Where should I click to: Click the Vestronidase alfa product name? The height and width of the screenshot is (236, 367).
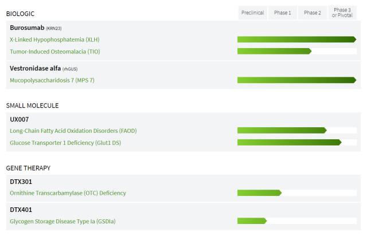pos(36,68)
